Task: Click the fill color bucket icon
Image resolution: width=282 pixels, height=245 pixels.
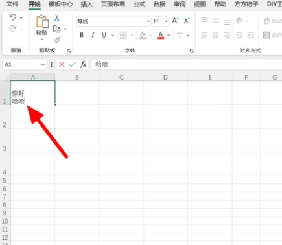Action: (143, 35)
